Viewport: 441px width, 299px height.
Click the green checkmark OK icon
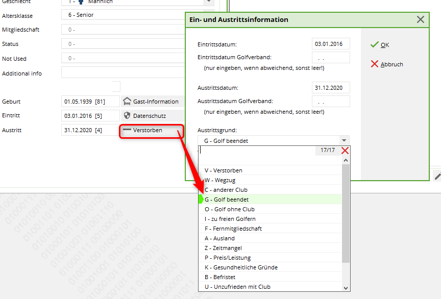click(374, 45)
